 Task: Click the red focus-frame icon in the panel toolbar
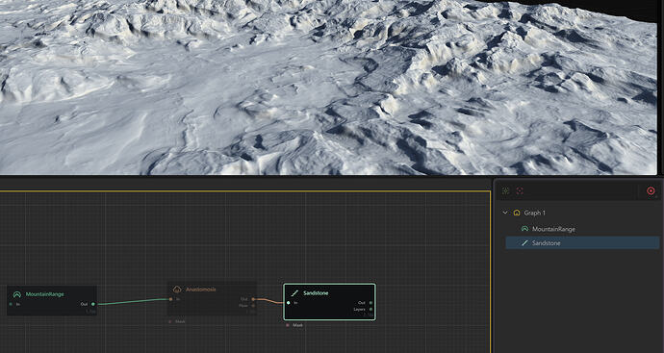[520, 190]
